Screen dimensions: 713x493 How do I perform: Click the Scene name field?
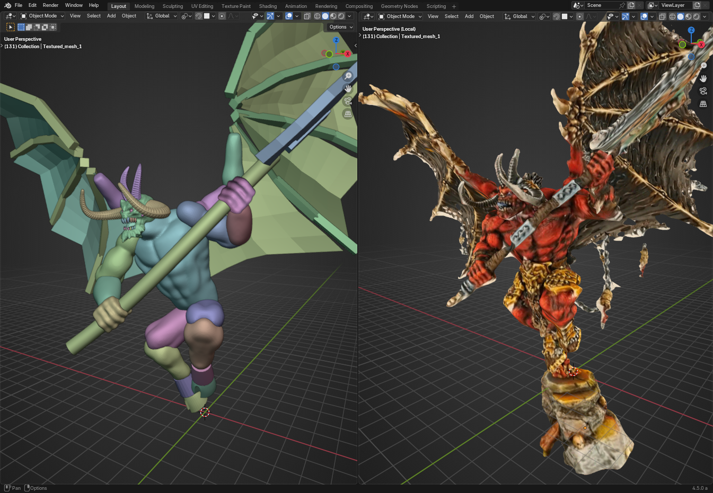click(602, 5)
